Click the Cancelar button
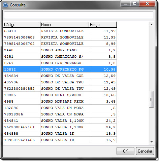161x163 pixels. 145,151
